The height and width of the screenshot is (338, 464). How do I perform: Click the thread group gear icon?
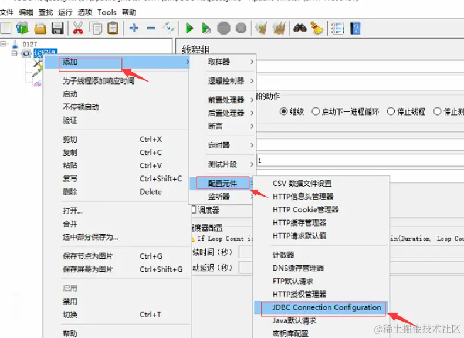click(26, 53)
